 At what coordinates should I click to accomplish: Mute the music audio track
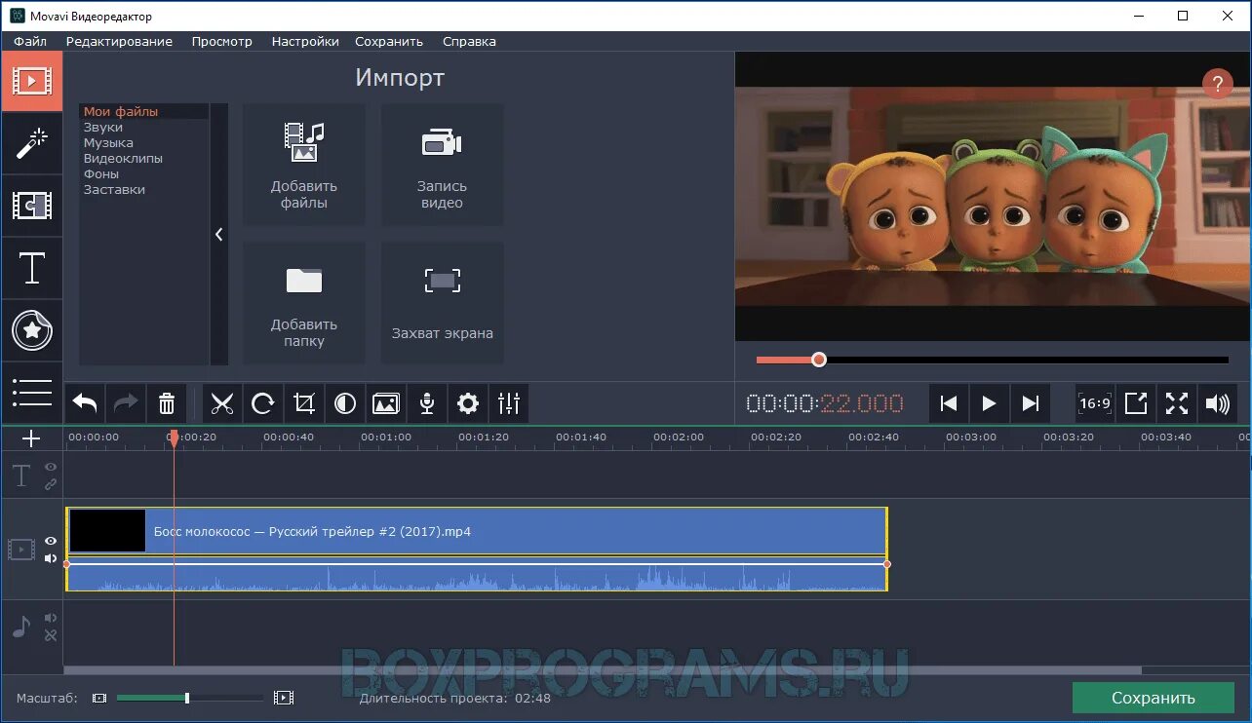coord(51,618)
